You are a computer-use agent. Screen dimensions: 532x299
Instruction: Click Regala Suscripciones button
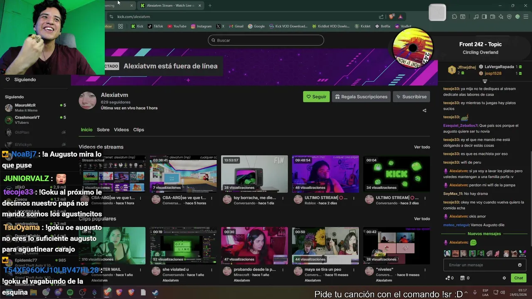point(361,97)
